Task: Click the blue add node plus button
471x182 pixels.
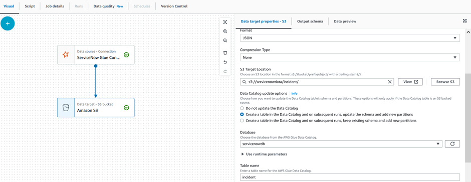Action: tap(8, 23)
